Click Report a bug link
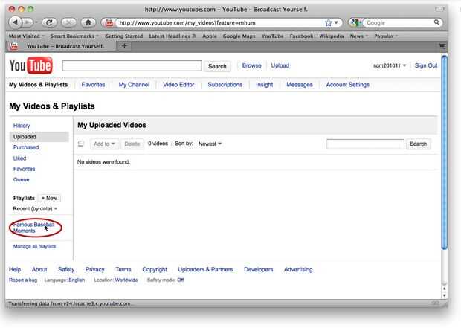Screen dimensions: 461x328 23,280
